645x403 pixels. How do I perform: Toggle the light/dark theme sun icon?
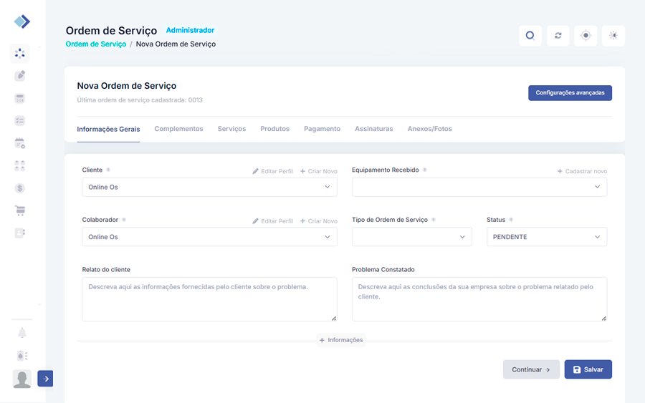613,36
